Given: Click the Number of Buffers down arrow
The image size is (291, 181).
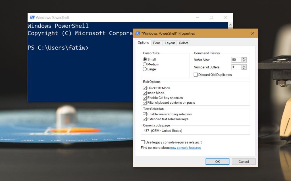Looking at the screenshot, I should tap(244, 68).
